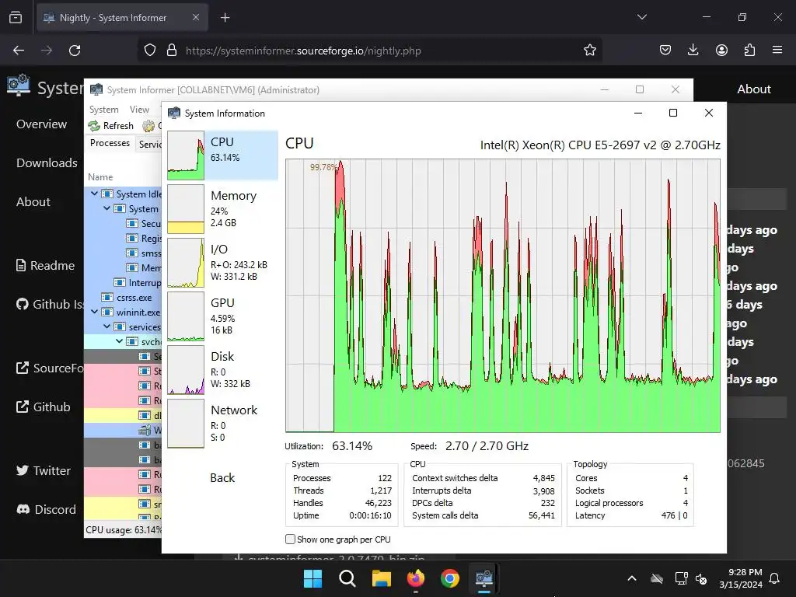Click the Back button in System Information
Image resolution: width=796 pixels, height=597 pixels.
point(222,478)
